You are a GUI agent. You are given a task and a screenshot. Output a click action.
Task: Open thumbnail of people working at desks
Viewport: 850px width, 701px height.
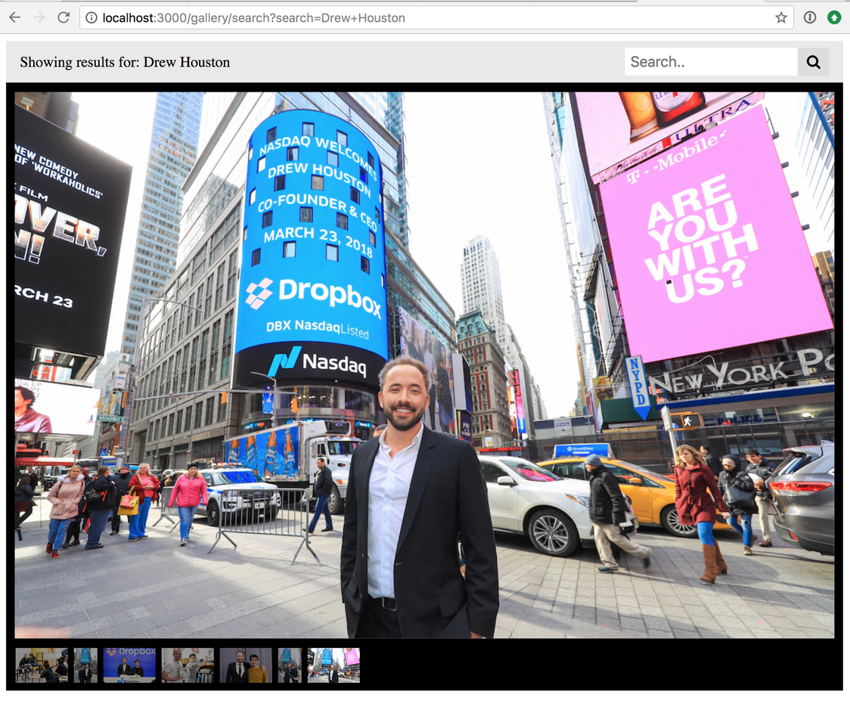click(x=42, y=665)
